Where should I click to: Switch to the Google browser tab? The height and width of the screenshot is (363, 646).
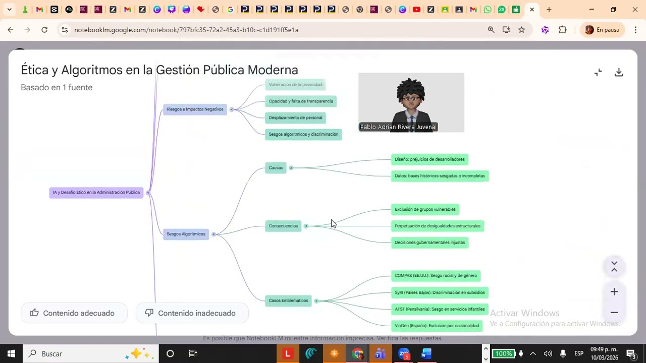point(230,10)
